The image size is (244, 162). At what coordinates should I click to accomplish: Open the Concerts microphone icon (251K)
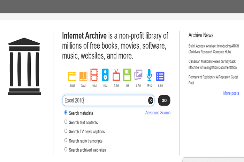(x=149, y=75)
